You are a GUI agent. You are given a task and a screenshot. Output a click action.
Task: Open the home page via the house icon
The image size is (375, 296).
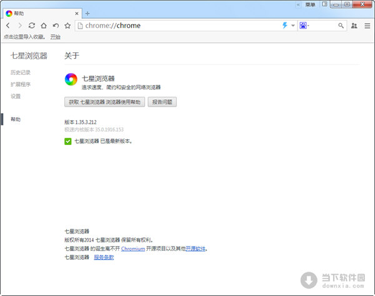[44, 26]
